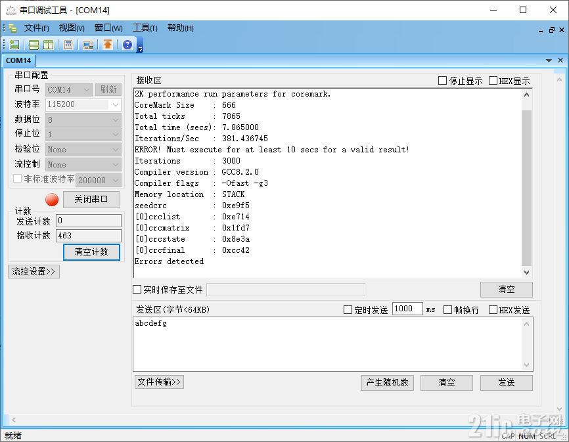This screenshot has height=442, width=569.
Task: Click 清空 button under the send area
Action: point(447,382)
